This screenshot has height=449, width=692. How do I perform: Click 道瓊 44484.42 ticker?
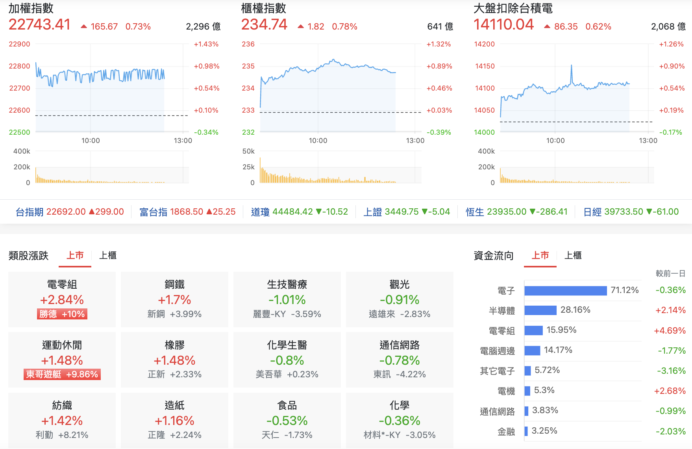(300, 212)
